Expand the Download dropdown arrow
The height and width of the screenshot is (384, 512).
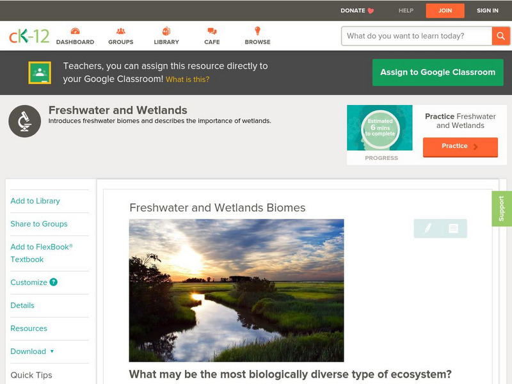52,351
